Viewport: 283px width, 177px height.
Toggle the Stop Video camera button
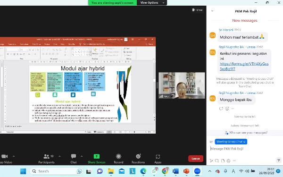pos(5,159)
